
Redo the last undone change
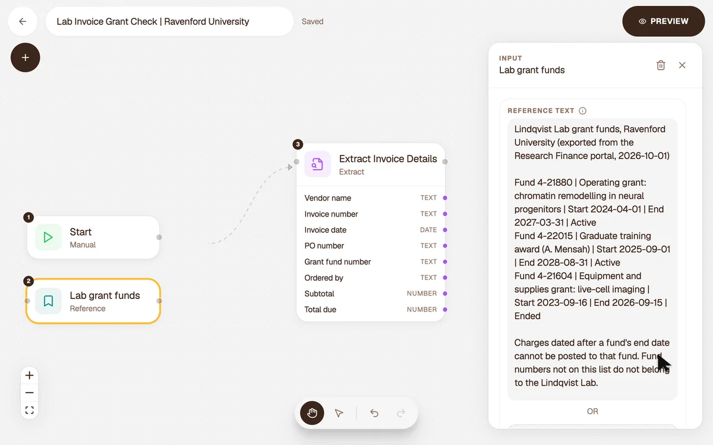tap(401, 413)
